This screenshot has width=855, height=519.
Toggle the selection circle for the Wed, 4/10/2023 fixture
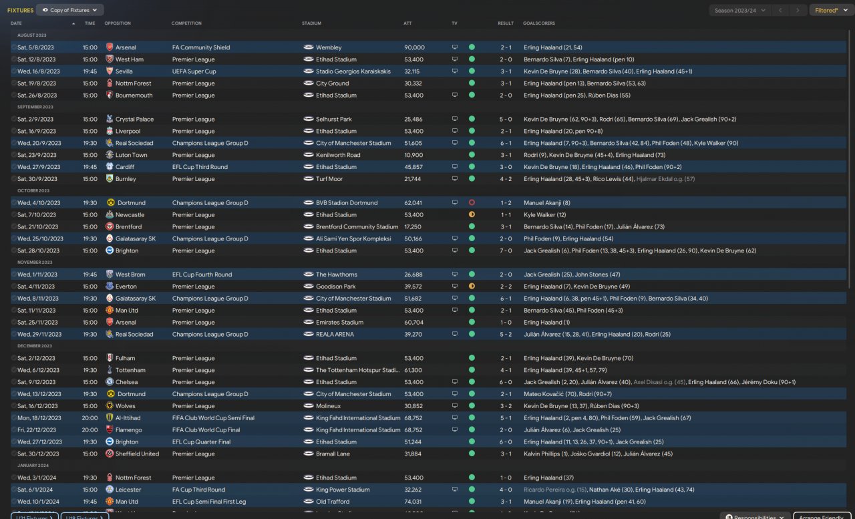coord(13,203)
